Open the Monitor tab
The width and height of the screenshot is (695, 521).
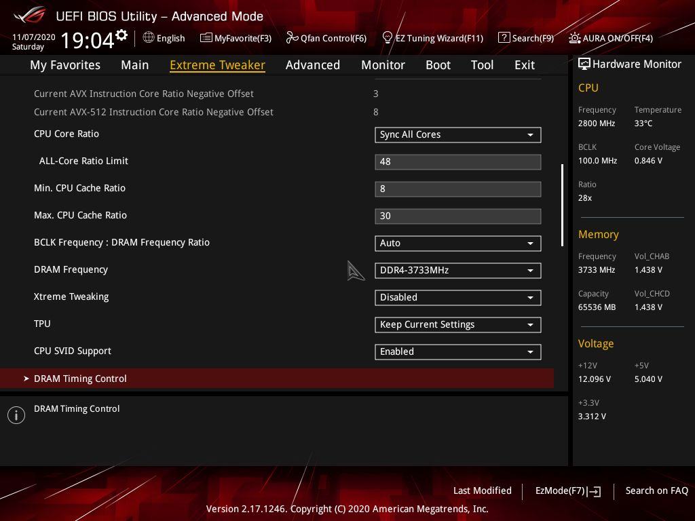click(x=383, y=64)
